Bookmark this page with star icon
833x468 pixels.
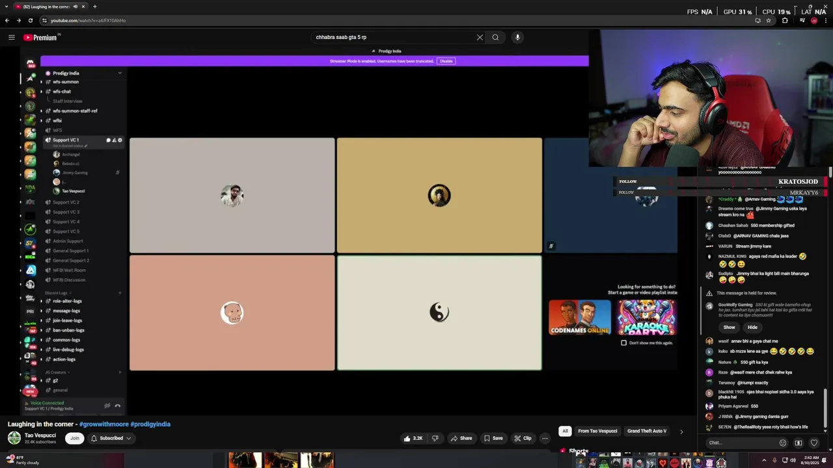769,20
